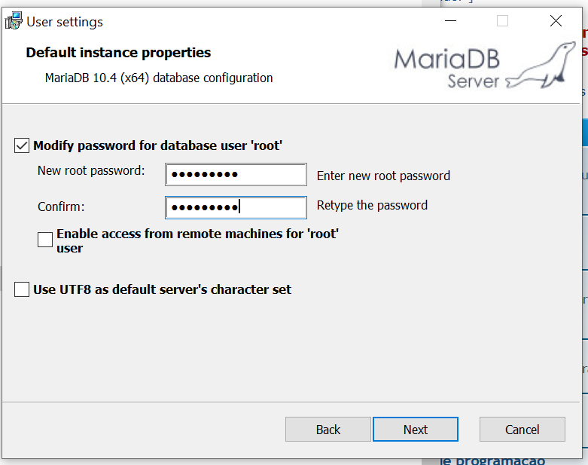588x465 pixels.
Task: Cancel the MariaDB installation
Action: [x=522, y=430]
